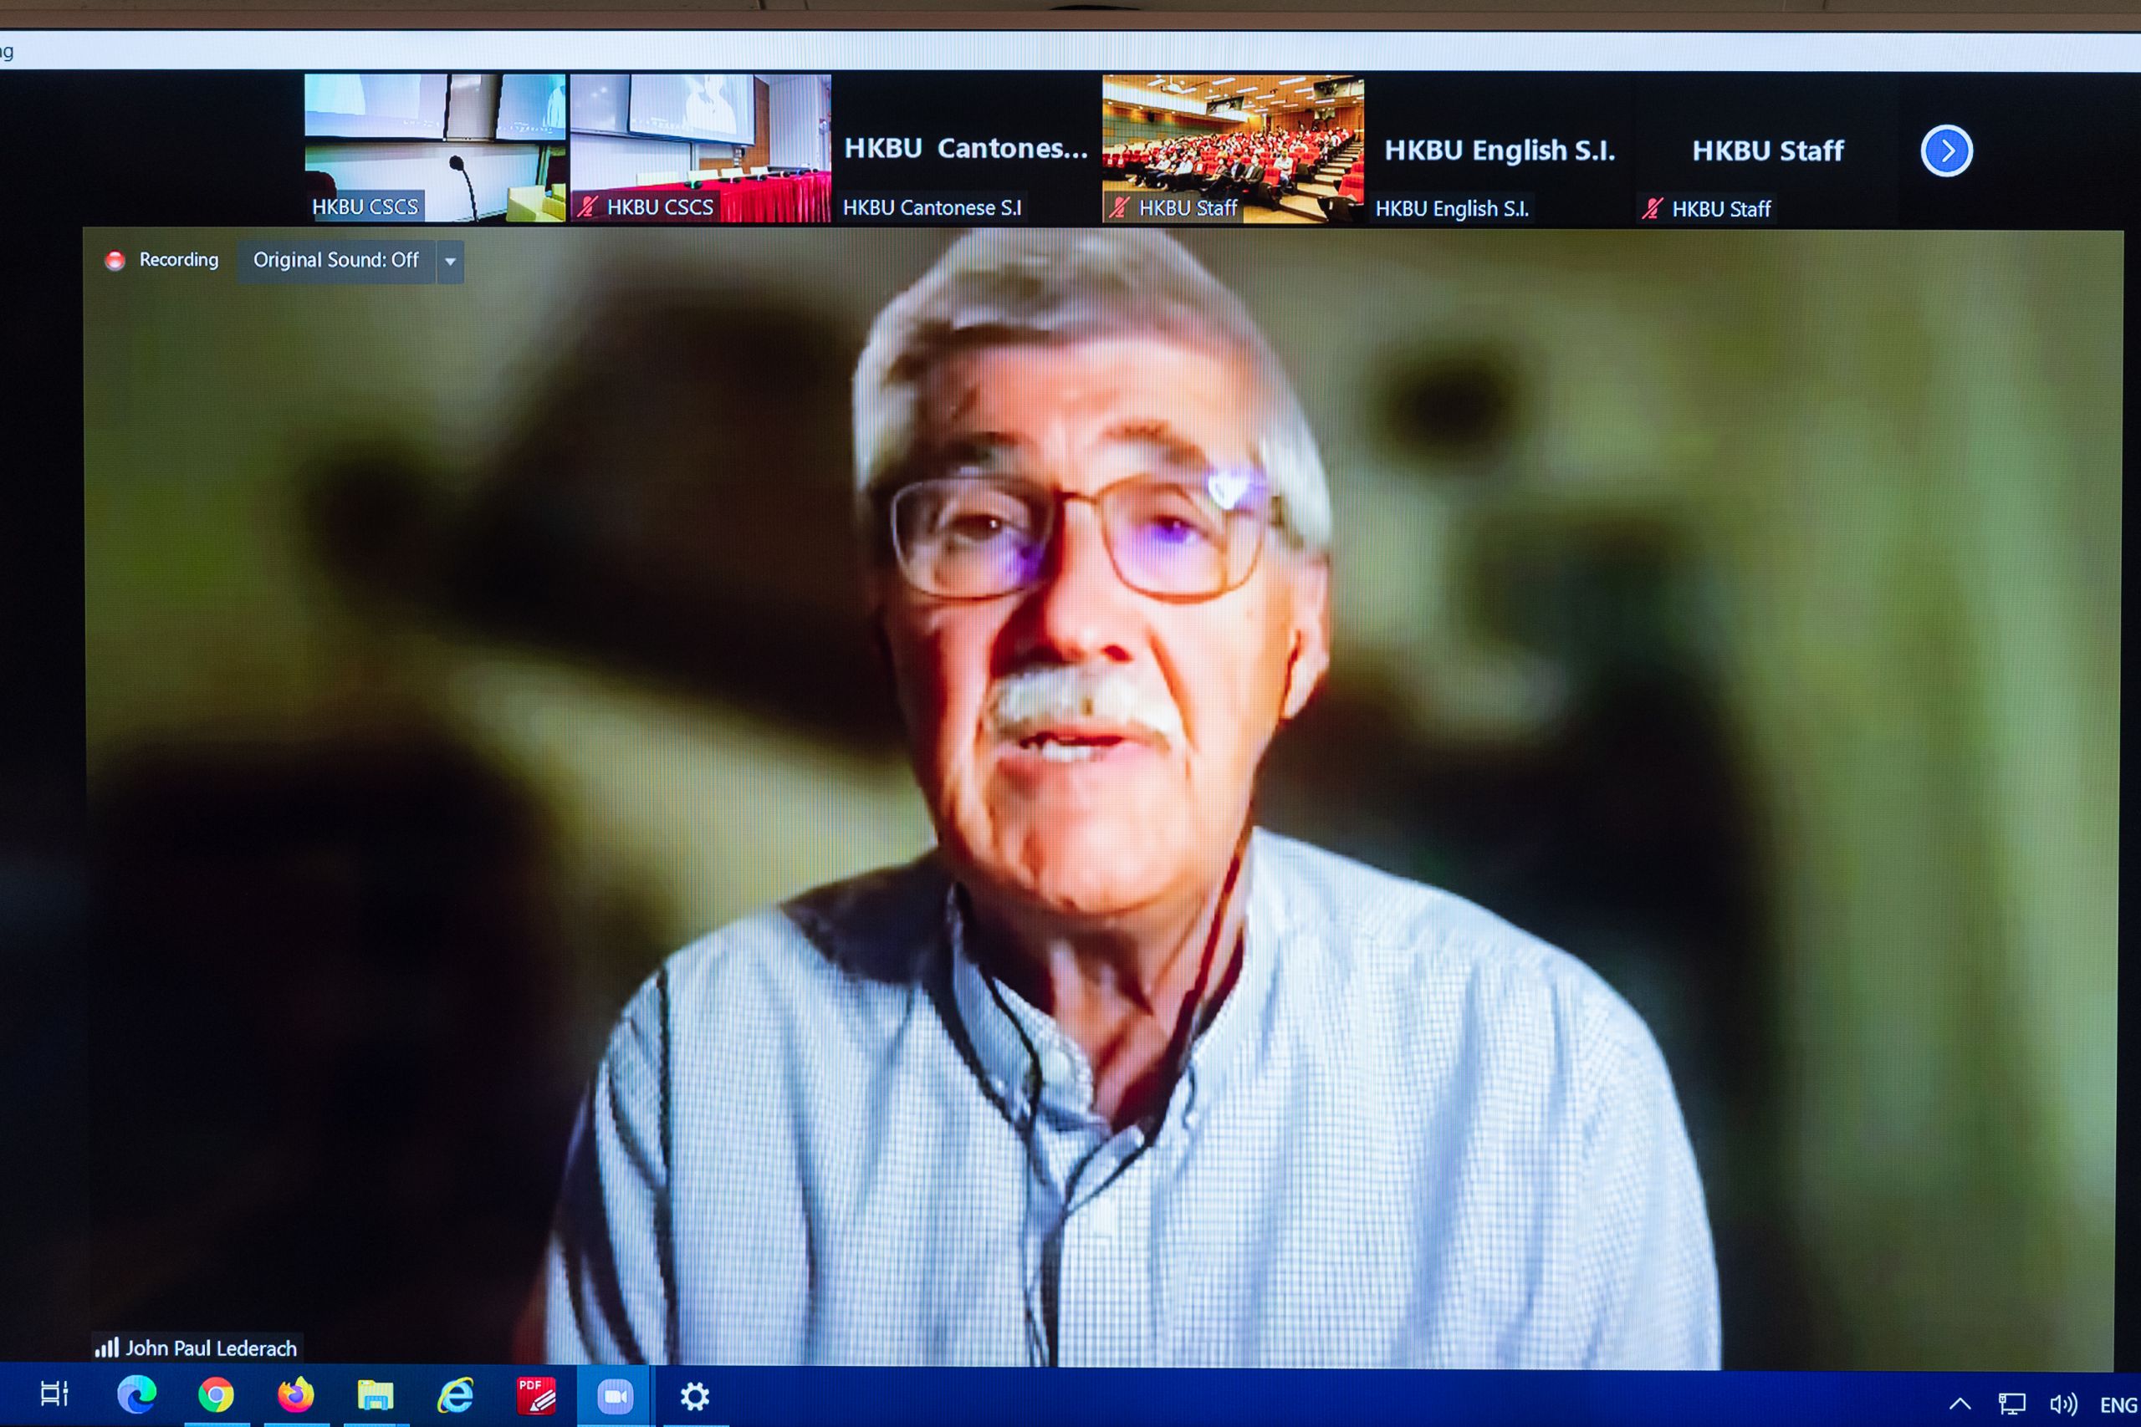Show hidden system tray icons
The height and width of the screenshot is (1427, 2141).
[1960, 1404]
